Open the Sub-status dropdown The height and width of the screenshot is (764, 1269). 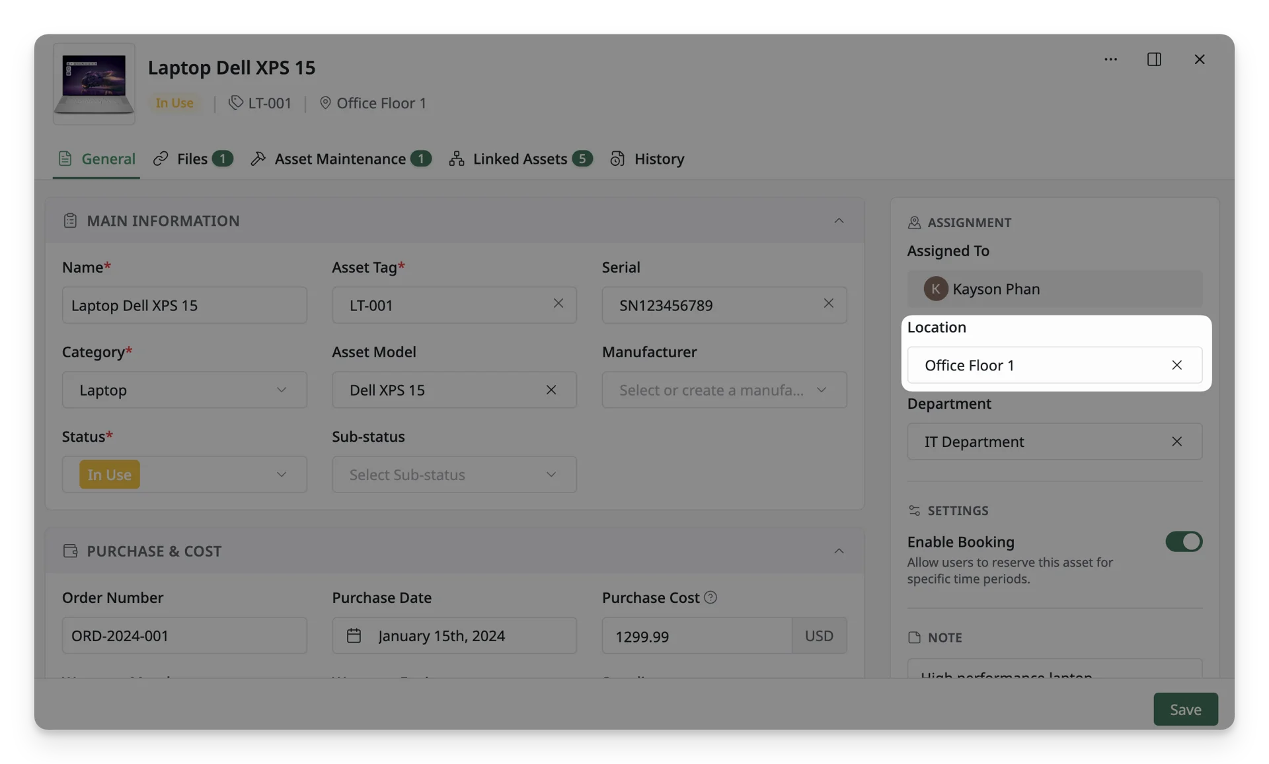pyautogui.click(x=455, y=474)
